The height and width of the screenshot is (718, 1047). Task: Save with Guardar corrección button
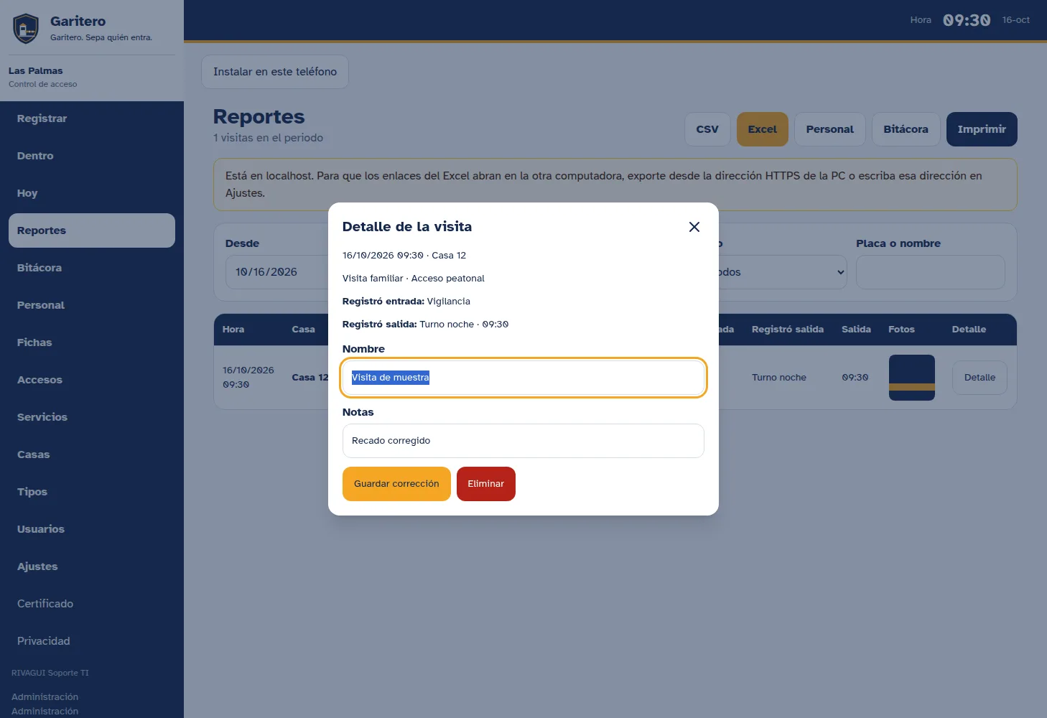[x=396, y=484]
